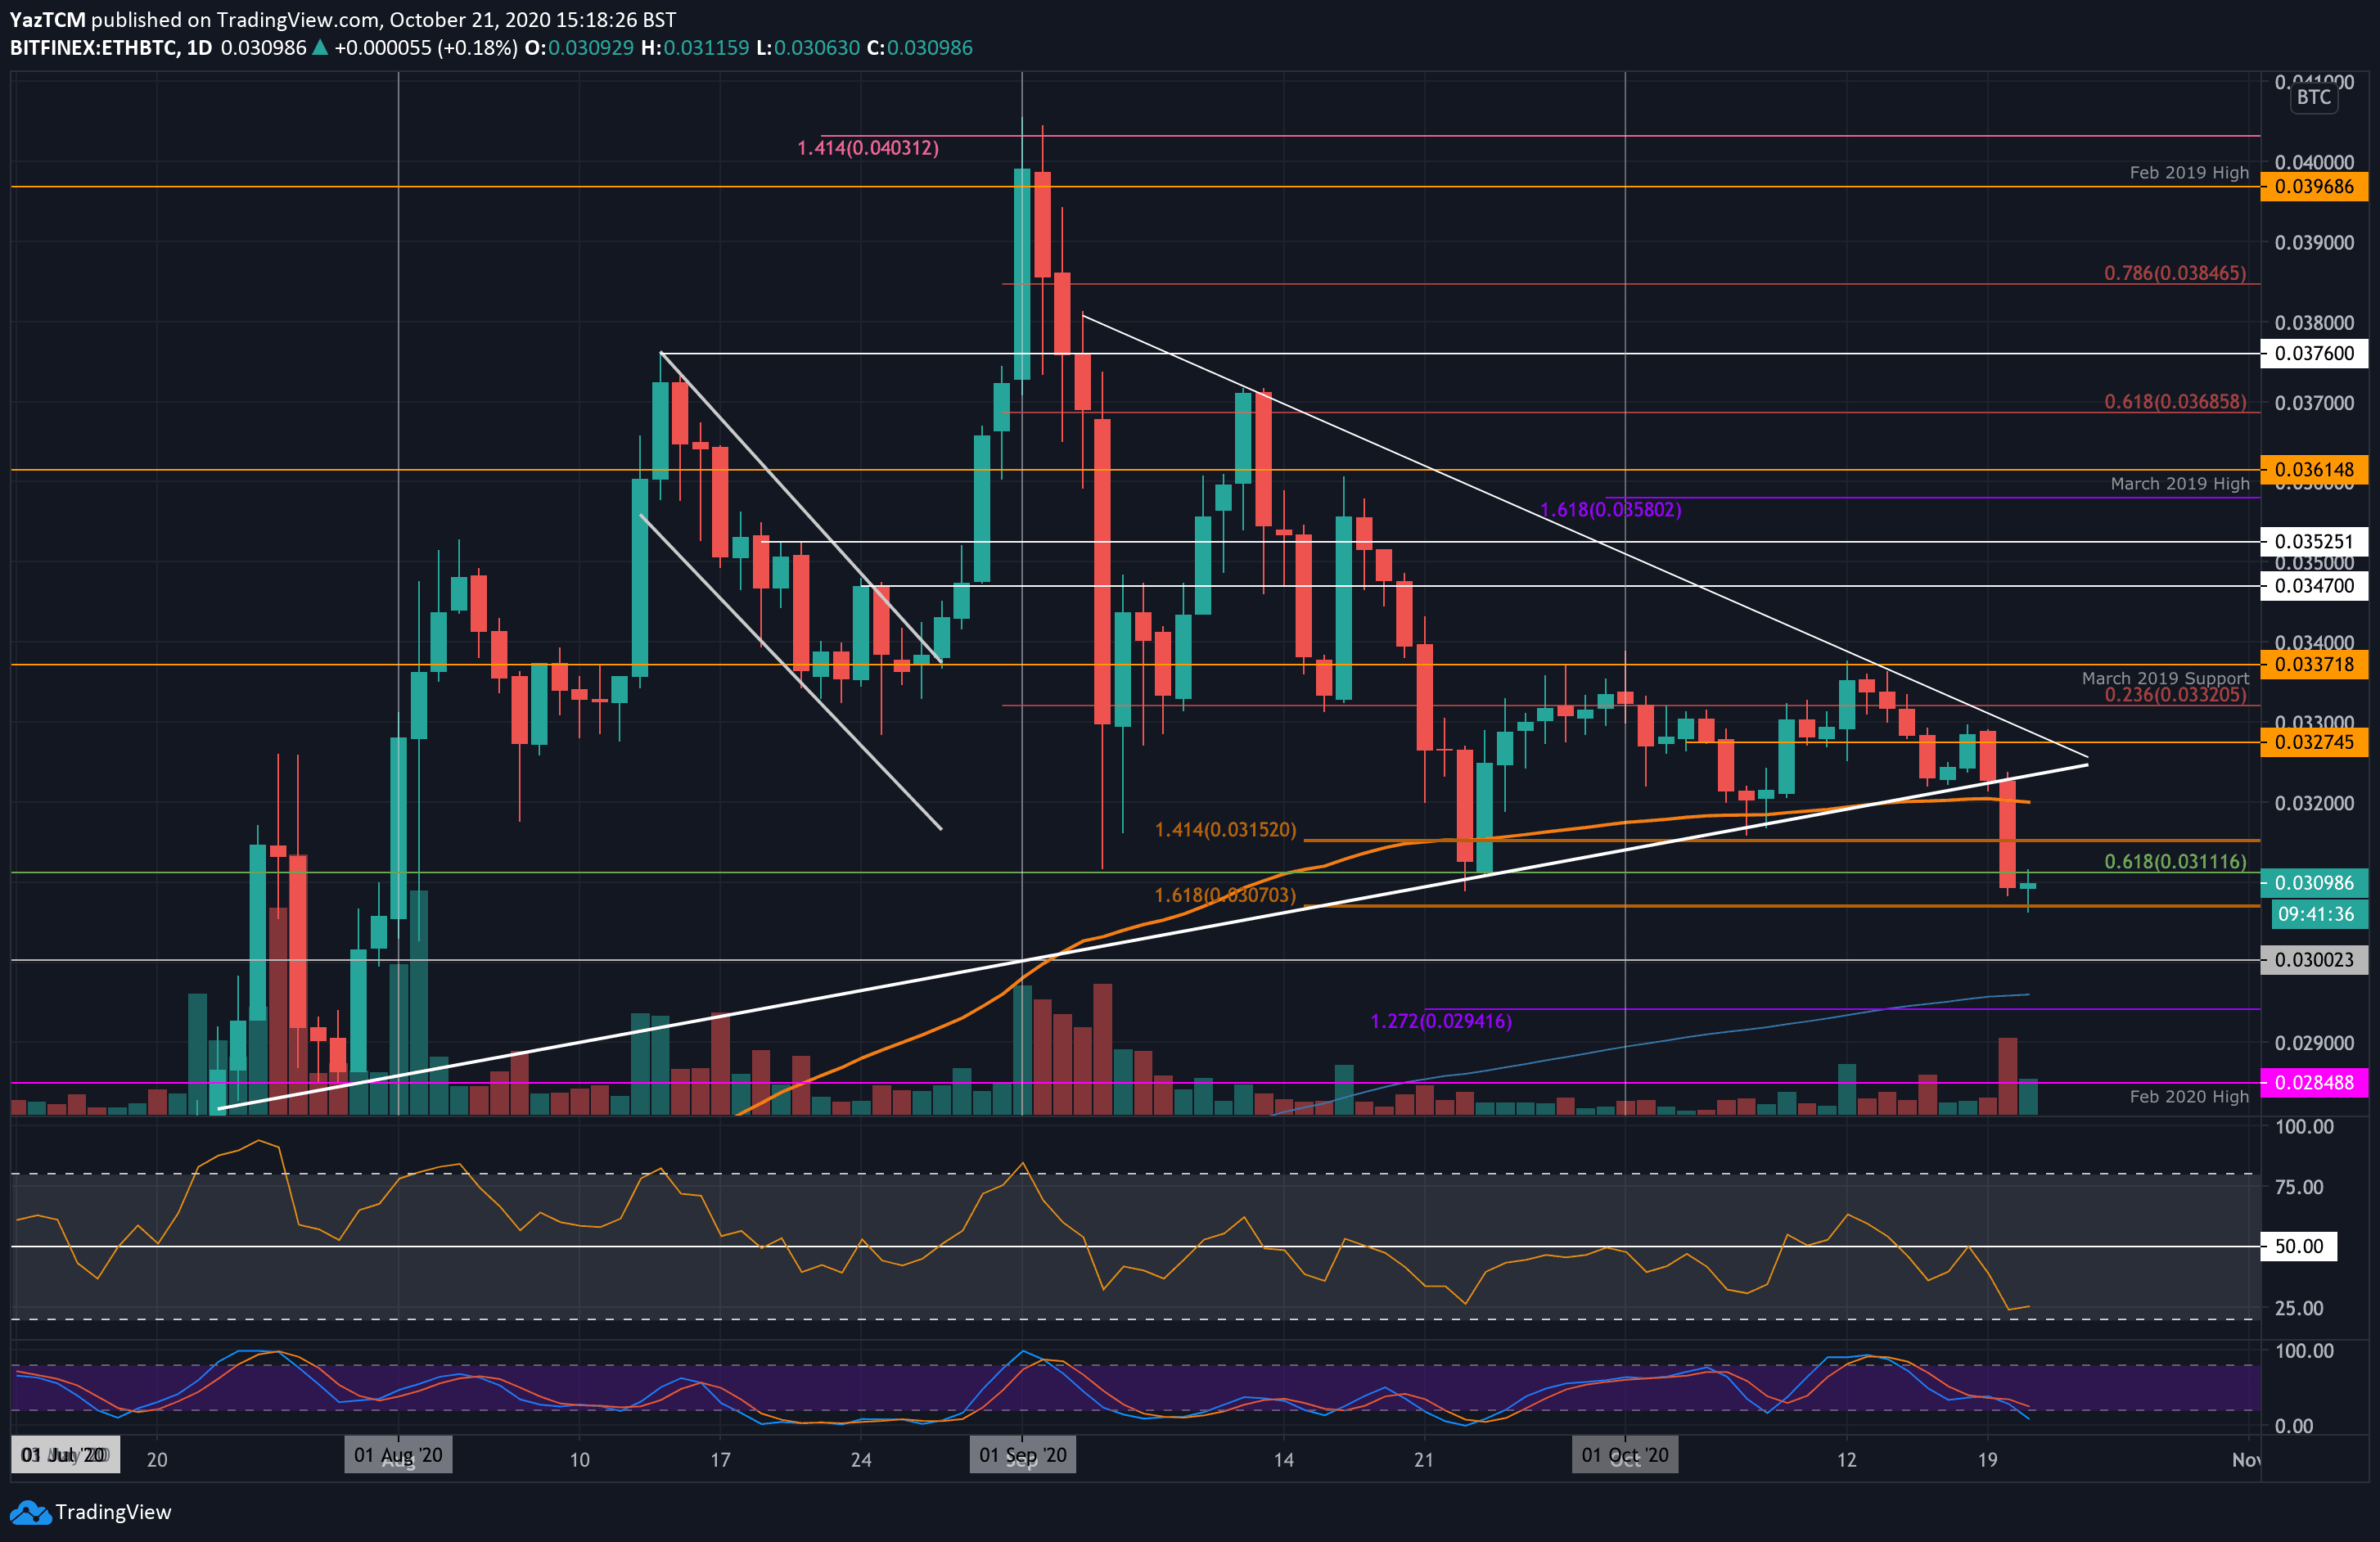
Task: Select the magenta 0.028488 price label
Action: click(2314, 1082)
